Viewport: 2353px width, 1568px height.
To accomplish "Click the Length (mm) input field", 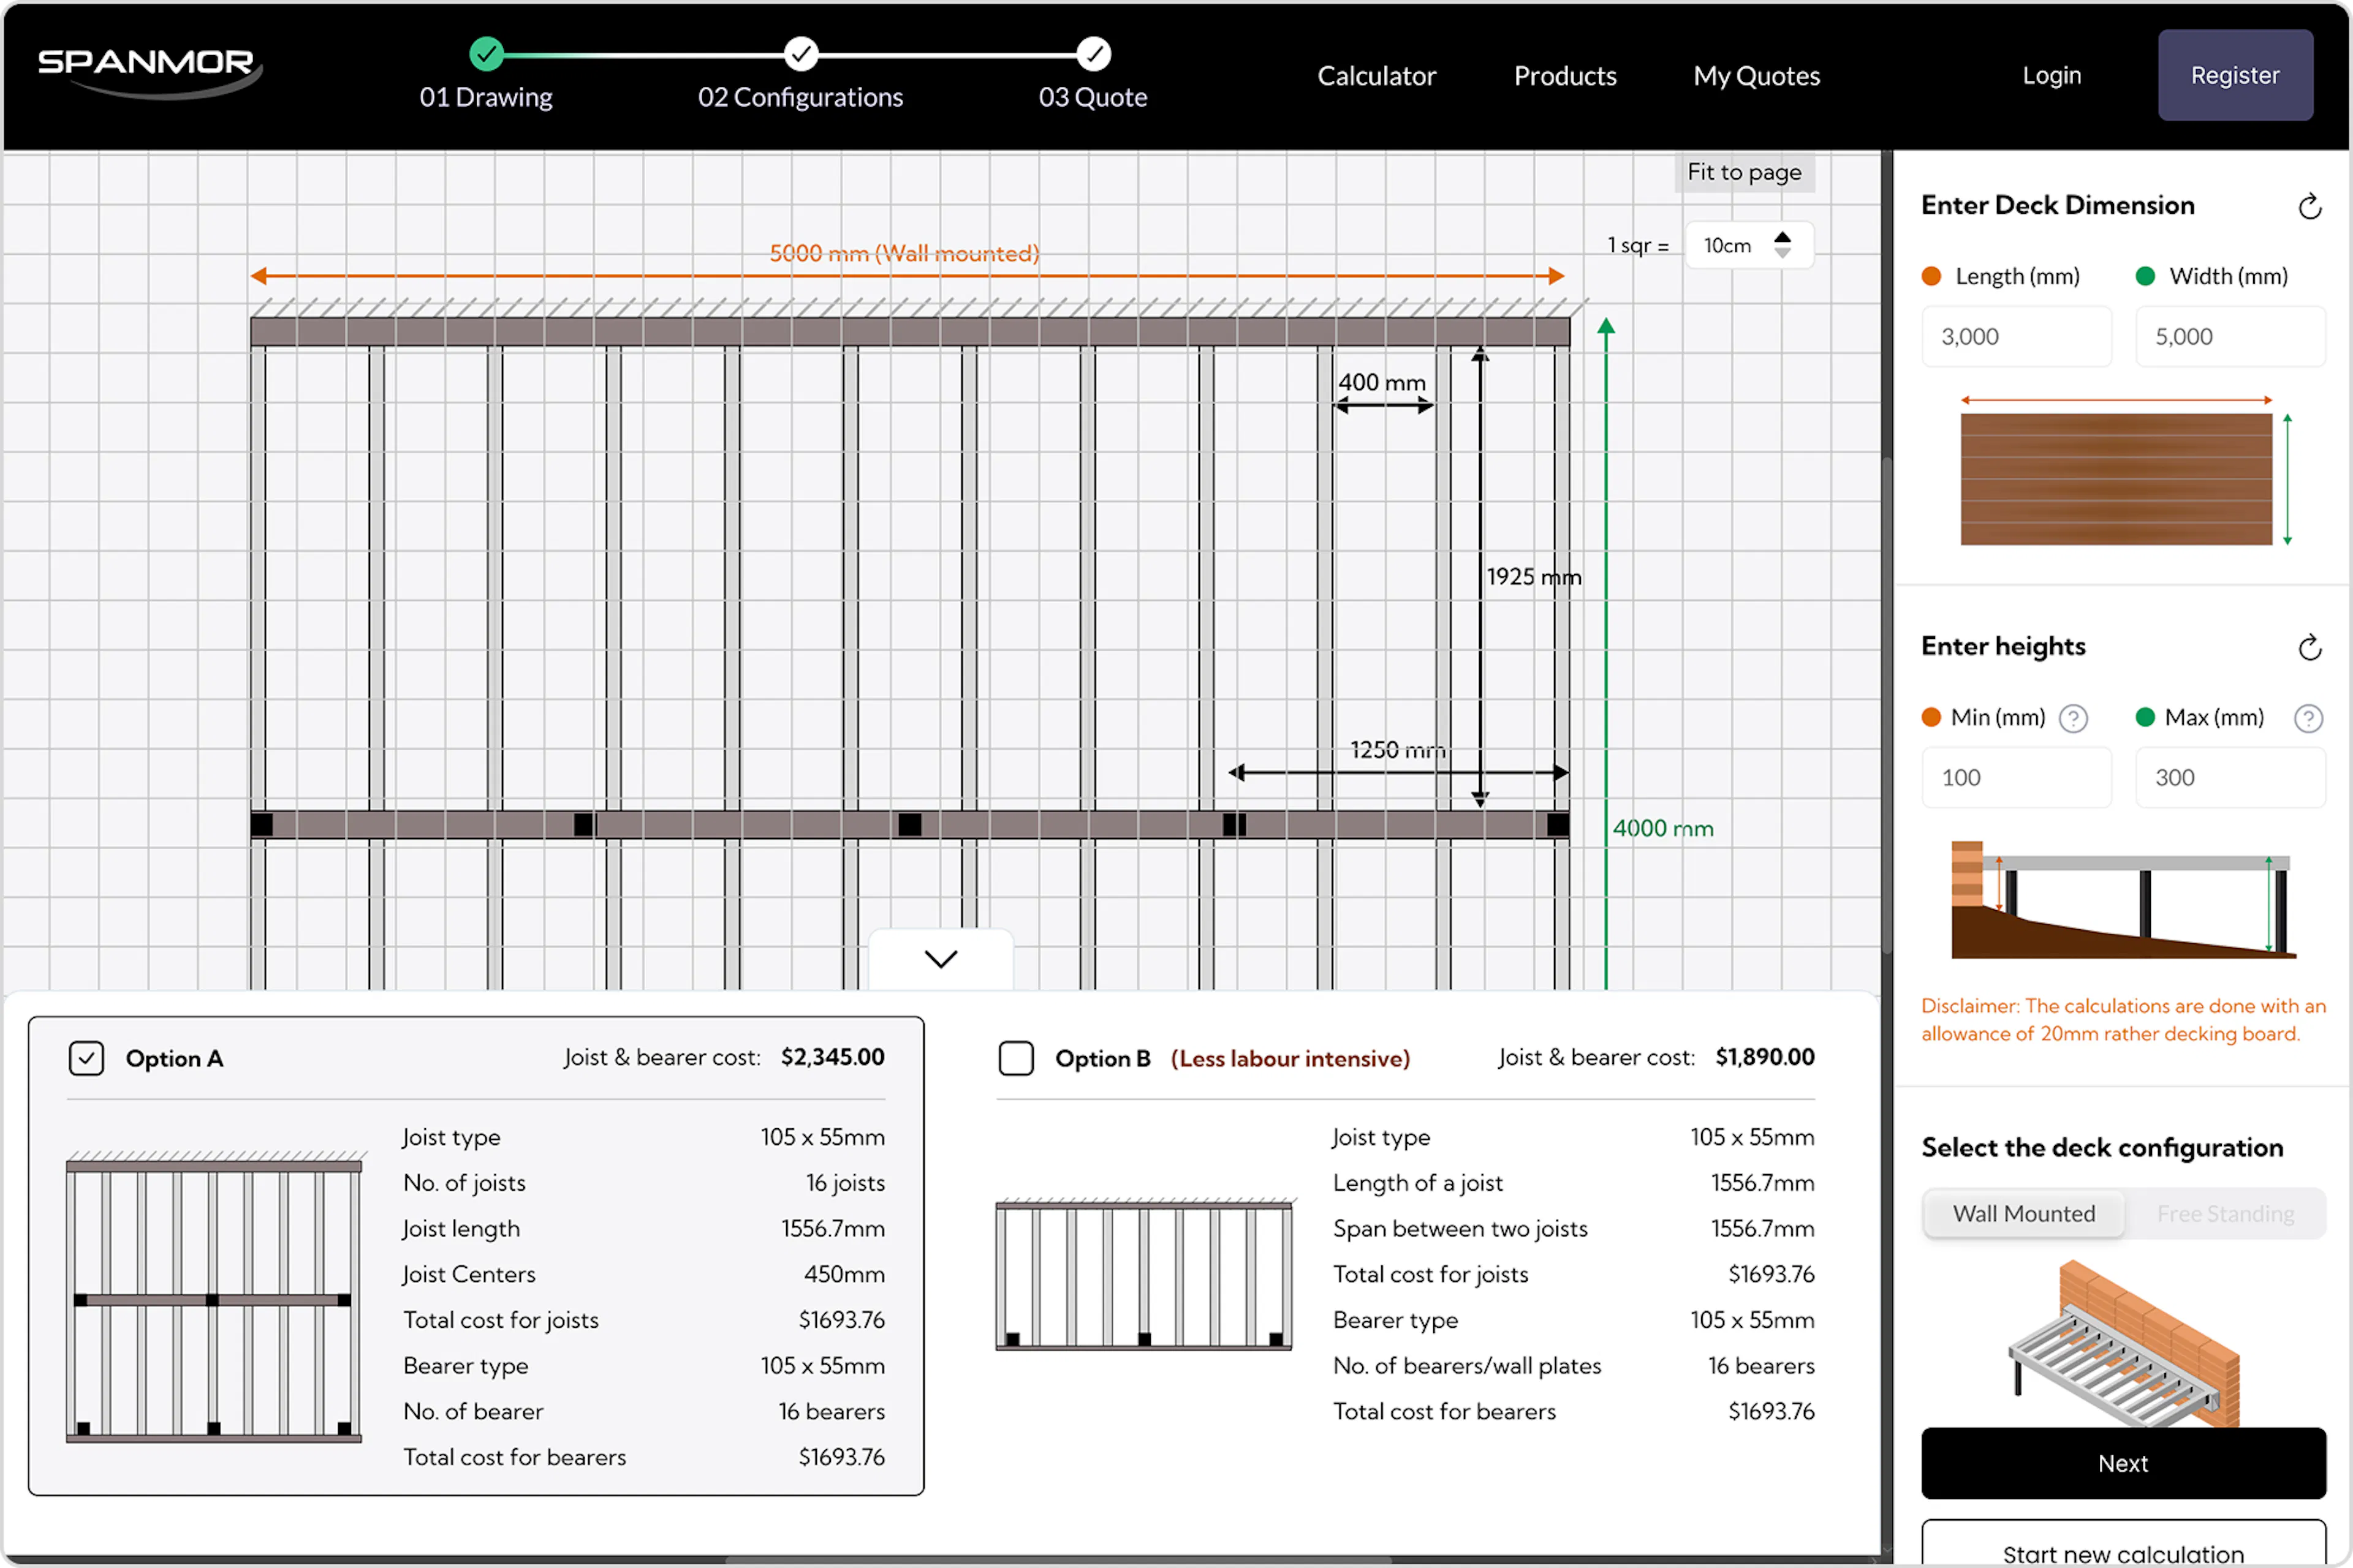I will 2016,337.
